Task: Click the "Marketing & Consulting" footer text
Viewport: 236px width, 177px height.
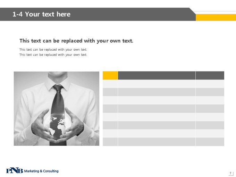Action: click(x=41, y=171)
